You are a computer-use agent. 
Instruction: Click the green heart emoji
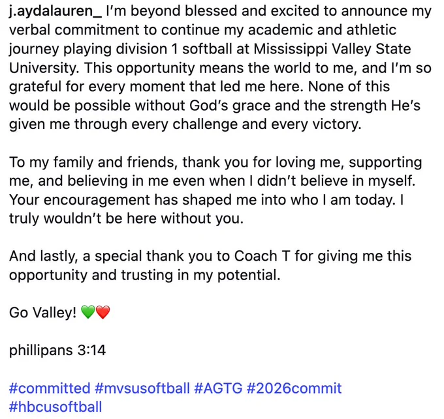point(87,312)
